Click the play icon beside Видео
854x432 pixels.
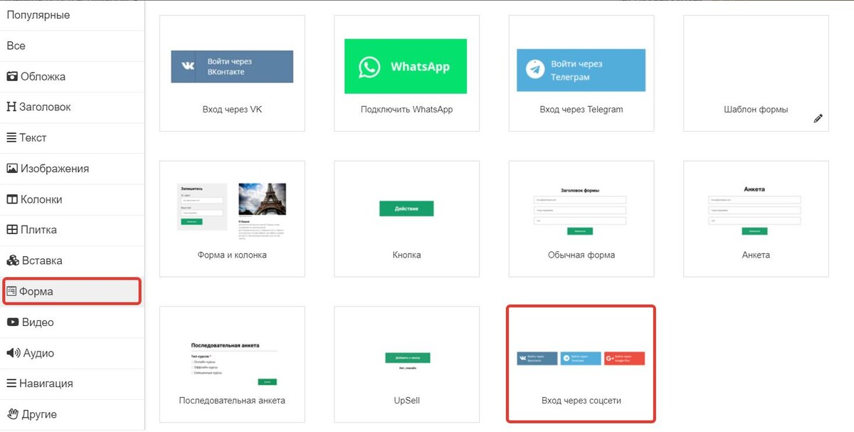click(x=13, y=322)
